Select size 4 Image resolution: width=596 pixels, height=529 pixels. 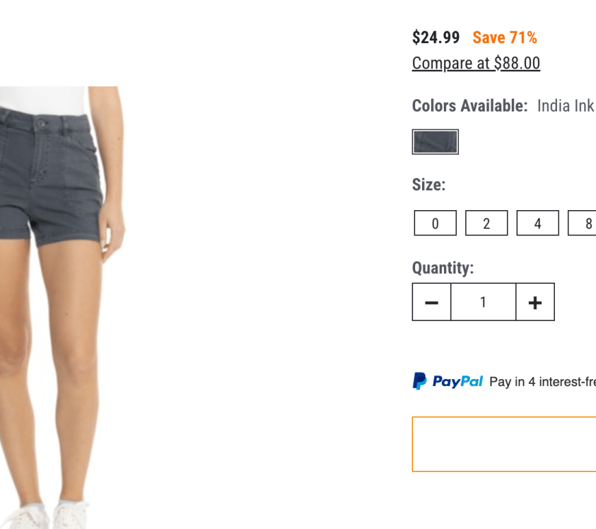[538, 223]
